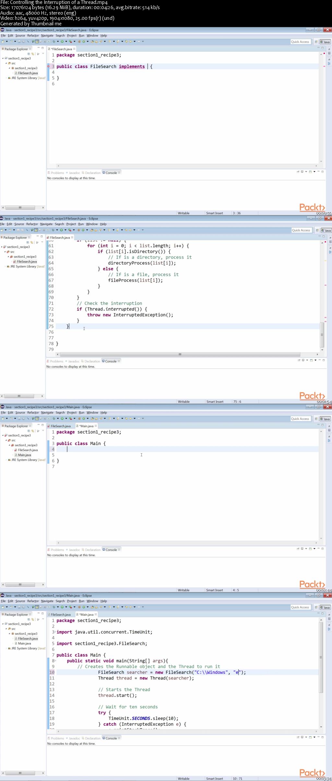Select Main.java in the 00:03:34 frame Package Explorer
This screenshot has height=781, width=332.
pyautogui.click(x=24, y=644)
